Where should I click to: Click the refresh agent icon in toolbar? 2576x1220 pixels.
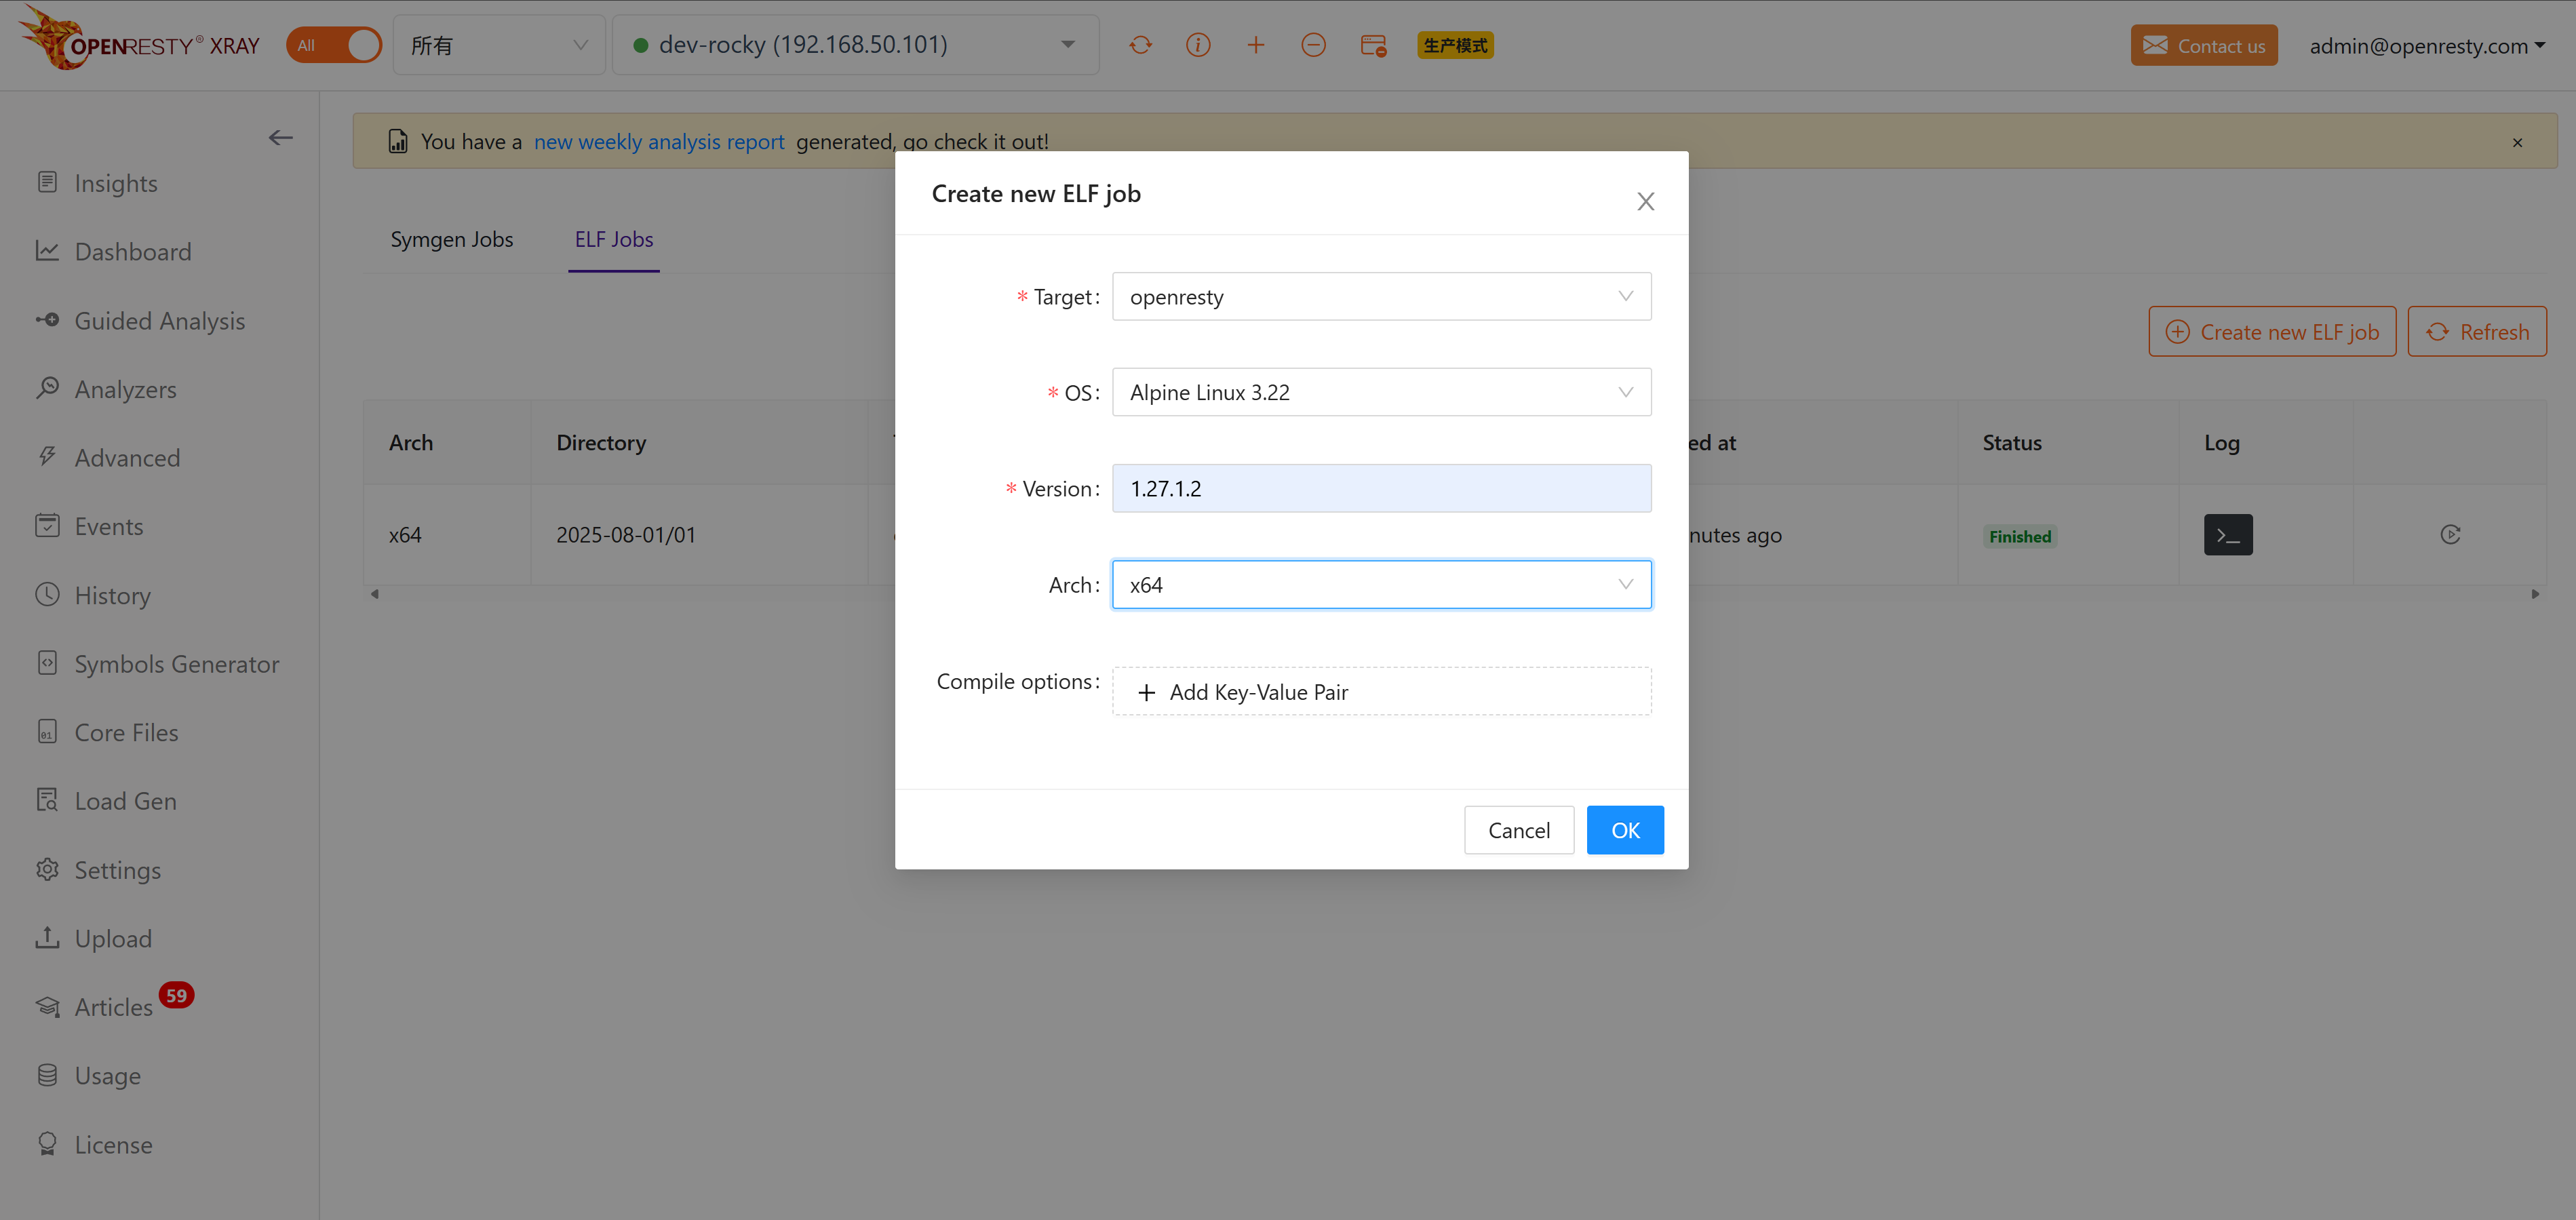1140,45
